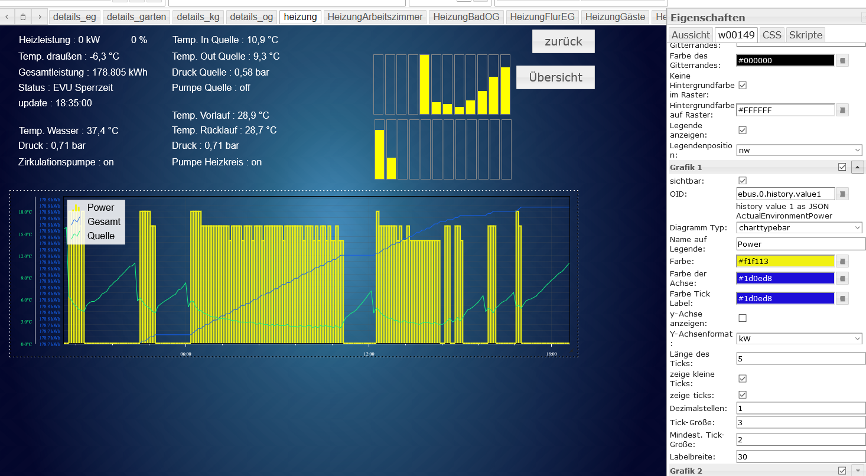Open the HeizungBadOG view tab

(x=466, y=17)
